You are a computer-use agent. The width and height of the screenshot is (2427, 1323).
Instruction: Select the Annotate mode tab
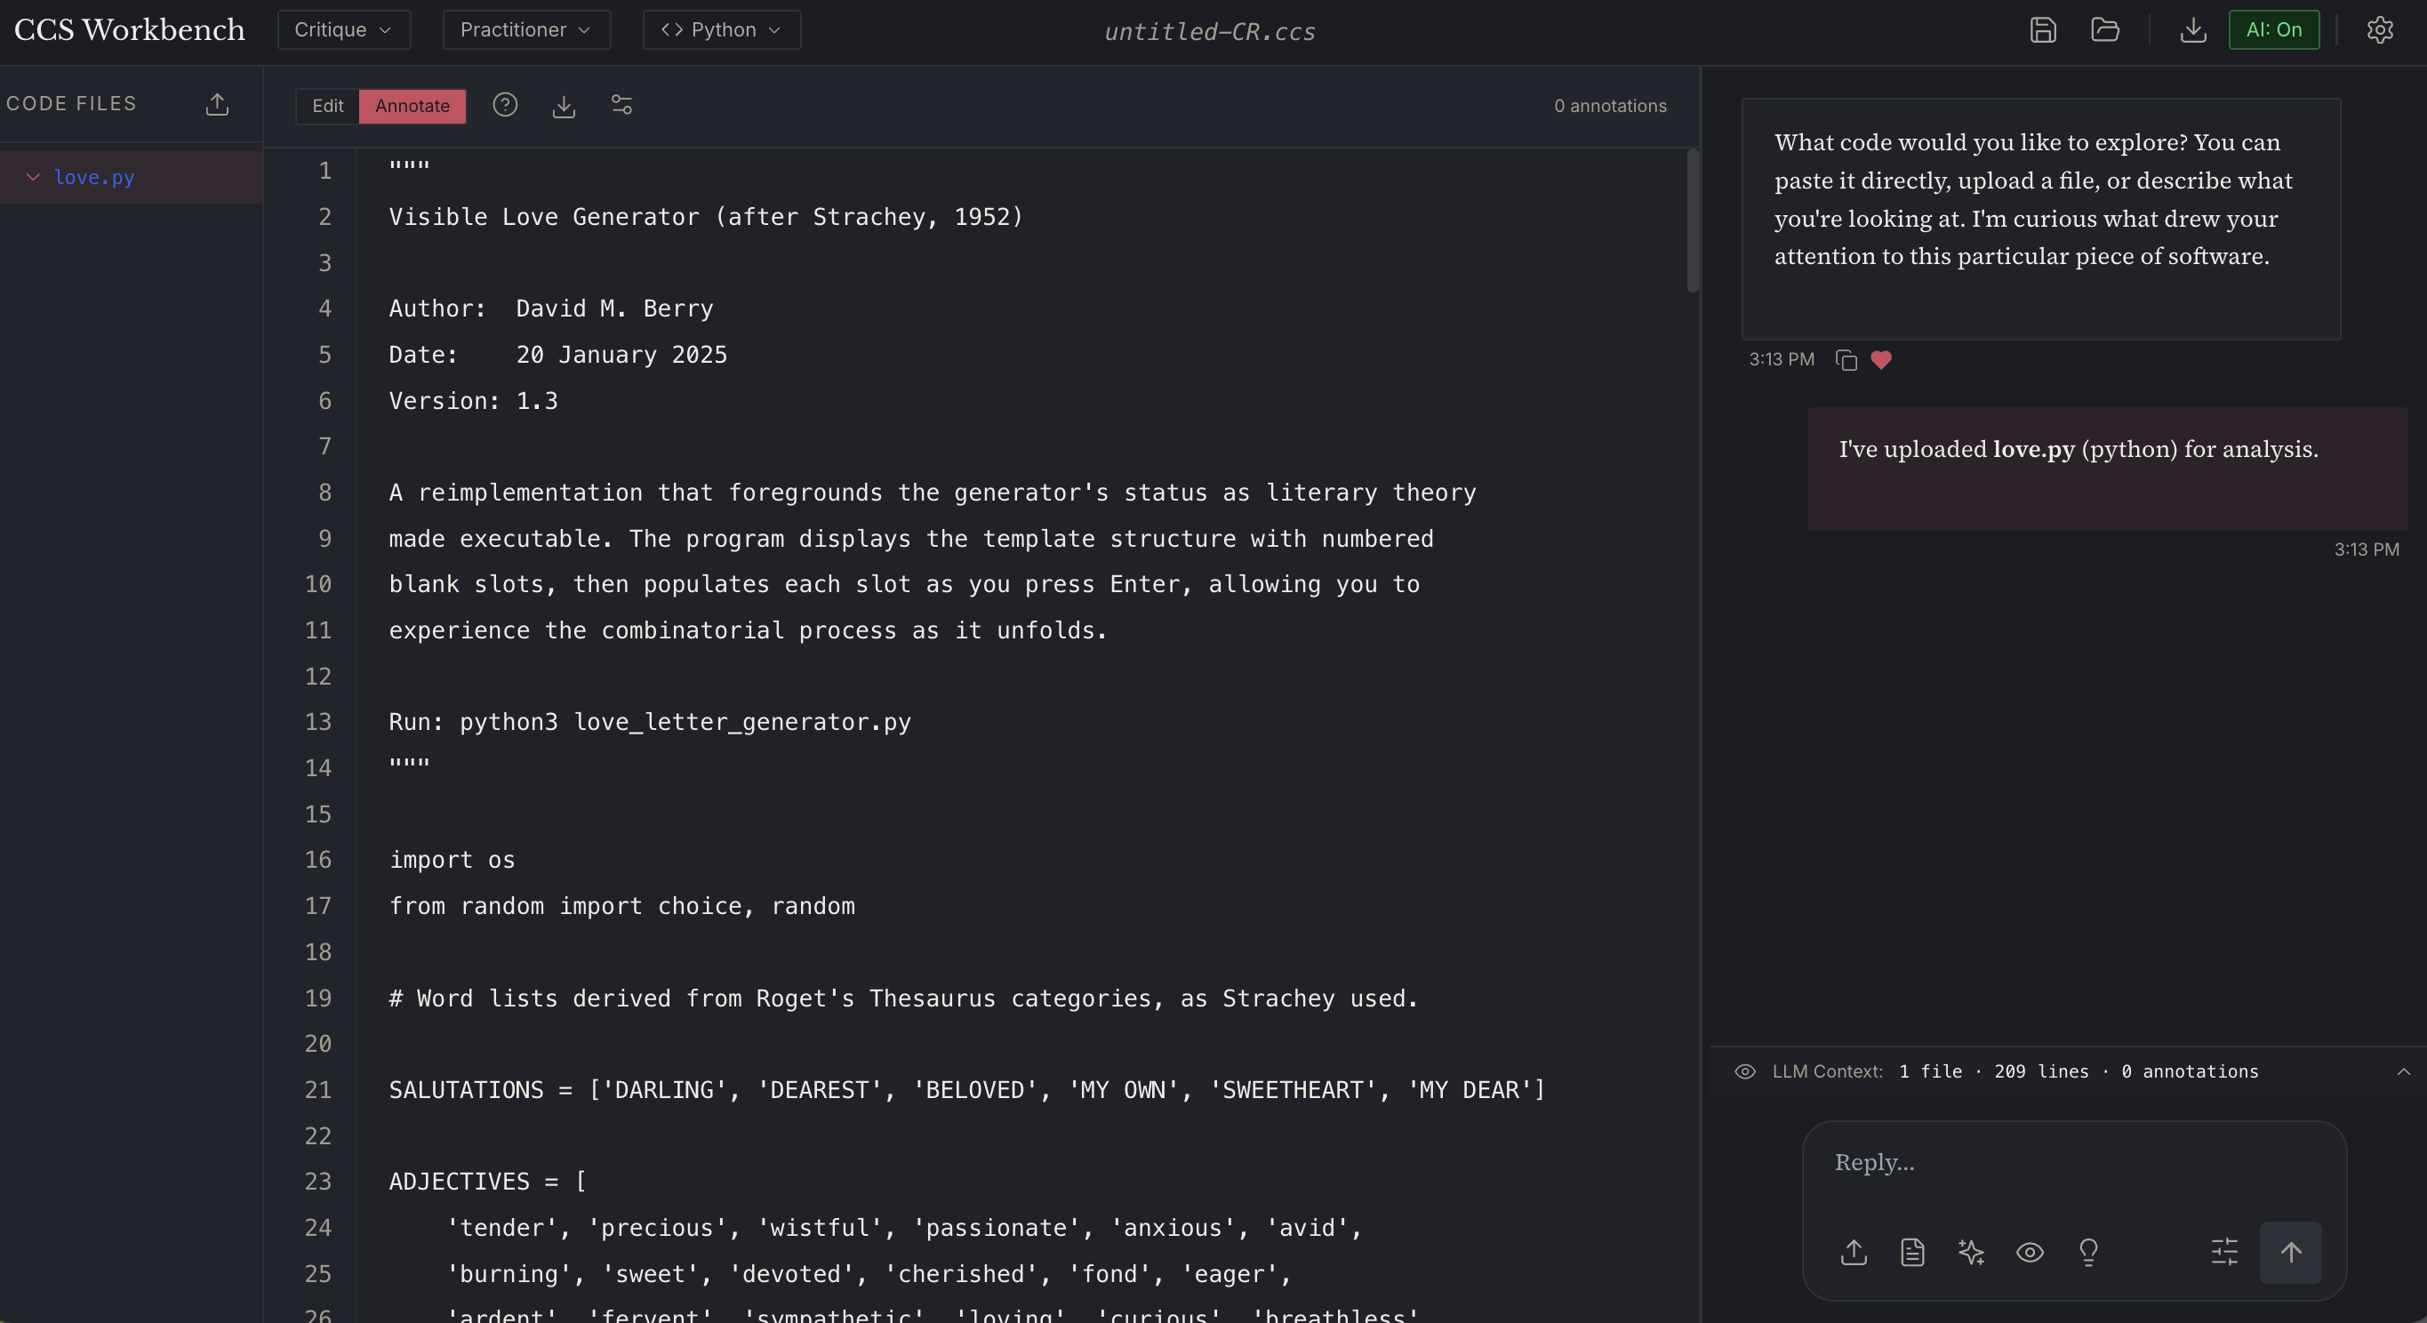412,106
